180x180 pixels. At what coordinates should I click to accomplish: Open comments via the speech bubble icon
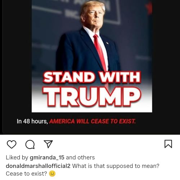[30, 144]
